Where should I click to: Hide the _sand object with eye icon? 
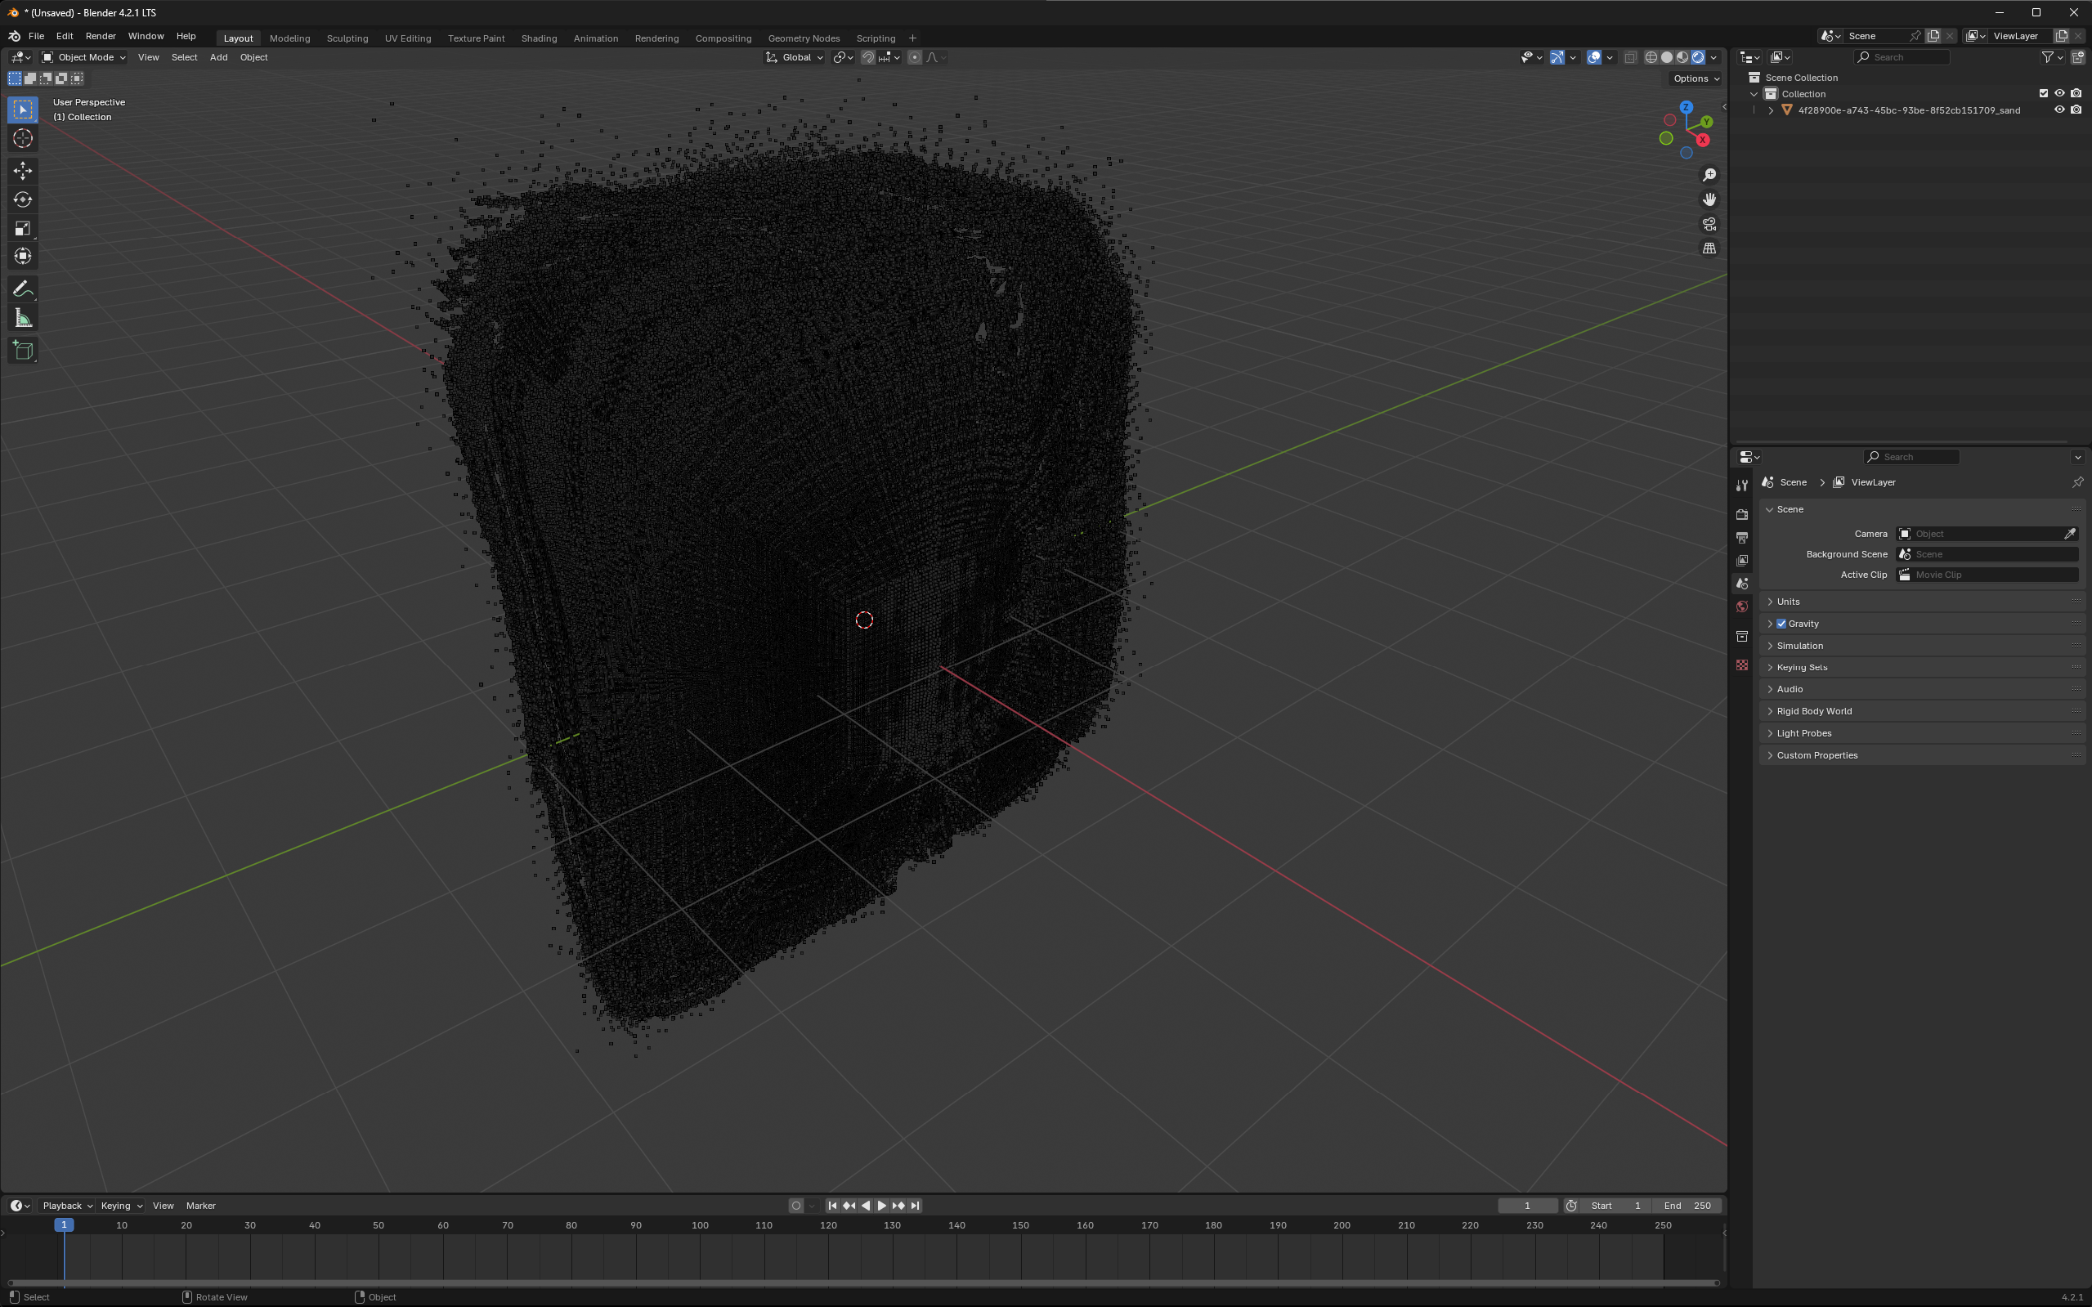click(2059, 110)
